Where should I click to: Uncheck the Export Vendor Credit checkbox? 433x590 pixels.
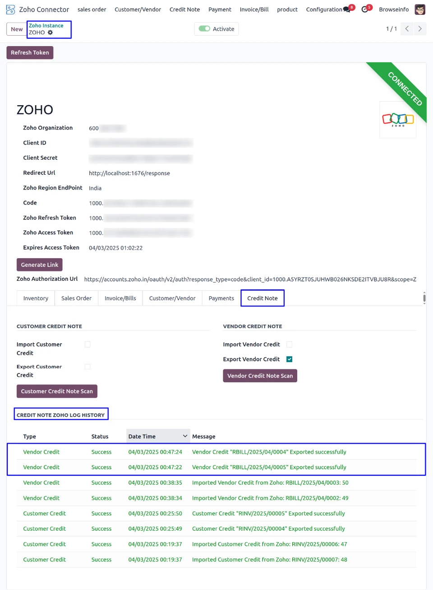(290, 359)
